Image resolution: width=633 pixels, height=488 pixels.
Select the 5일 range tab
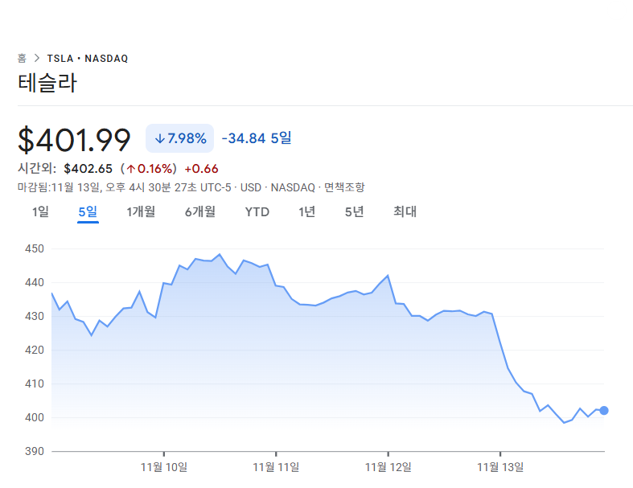coord(88,212)
